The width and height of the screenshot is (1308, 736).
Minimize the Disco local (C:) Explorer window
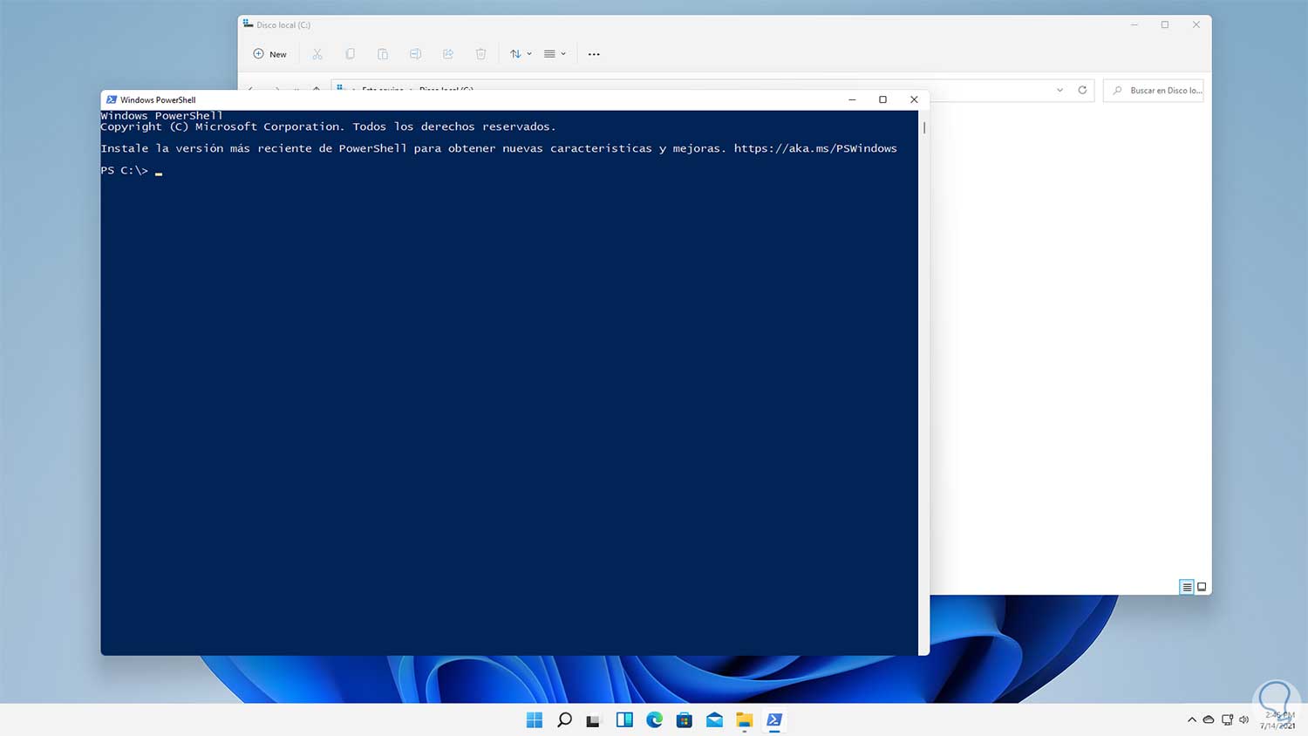pyautogui.click(x=1134, y=24)
